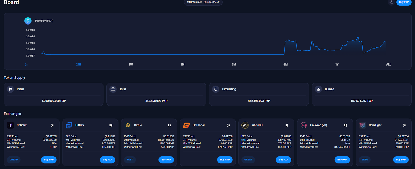Click Uniswap withdrawal fee $4.04 ~ $6.21
Viewport: 415px width, 169px height.
point(342,147)
